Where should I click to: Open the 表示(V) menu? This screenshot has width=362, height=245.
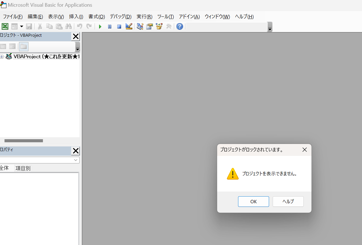(56, 16)
